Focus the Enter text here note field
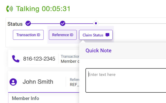The width and height of the screenshot is (166, 103). [126, 80]
